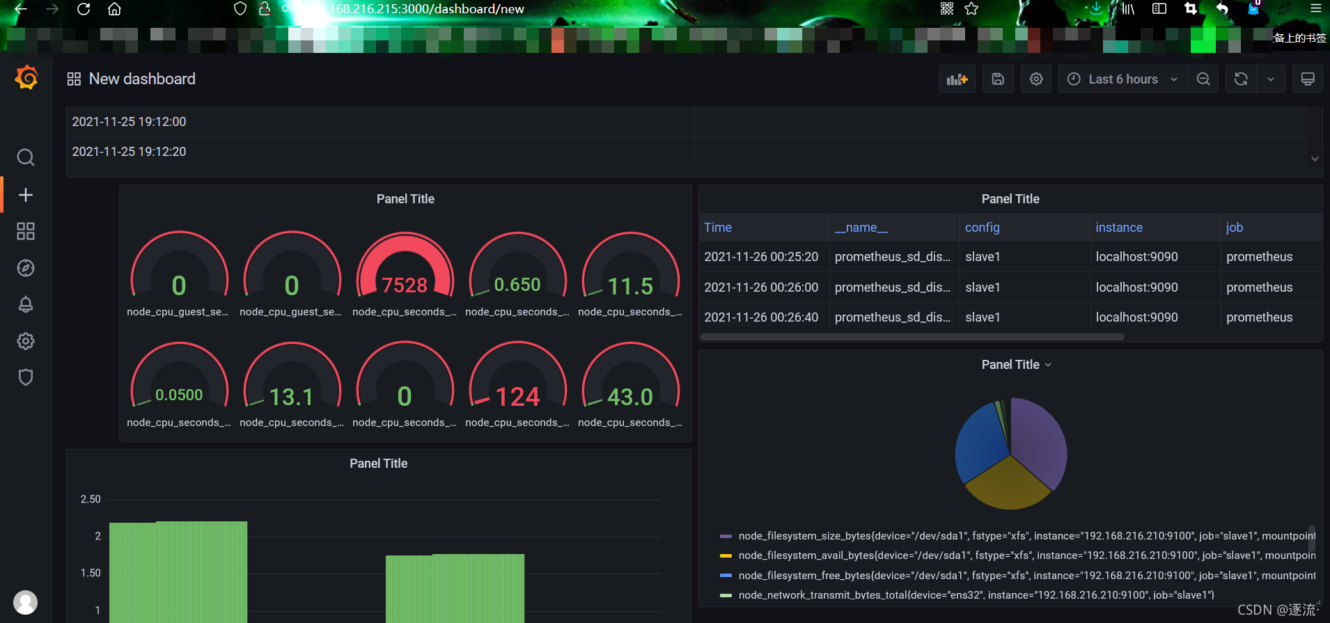This screenshot has height=623, width=1330.
Task: Click the node_filesystem_size_bytes legend color swatch
Action: coord(726,536)
